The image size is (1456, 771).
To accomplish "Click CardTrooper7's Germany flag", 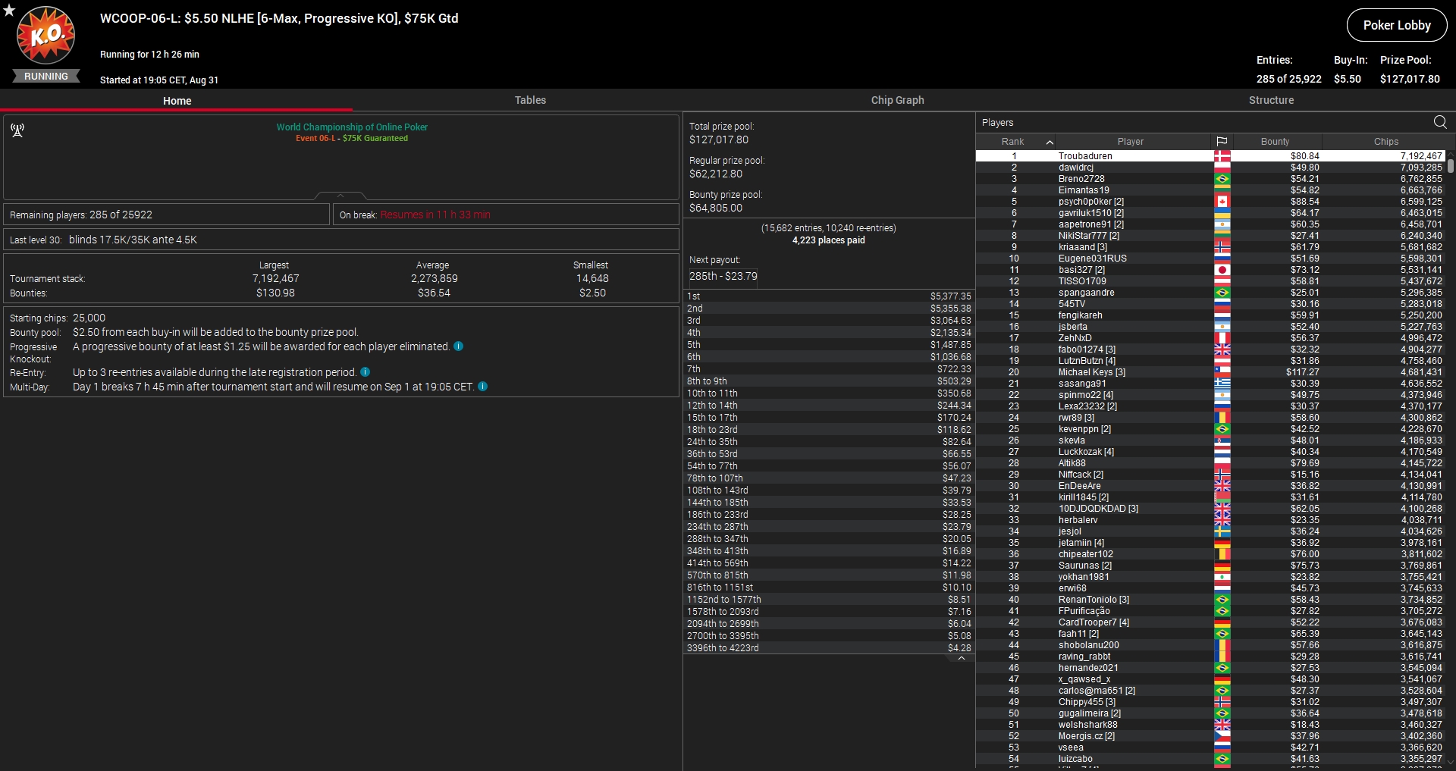I will 1222,622.
